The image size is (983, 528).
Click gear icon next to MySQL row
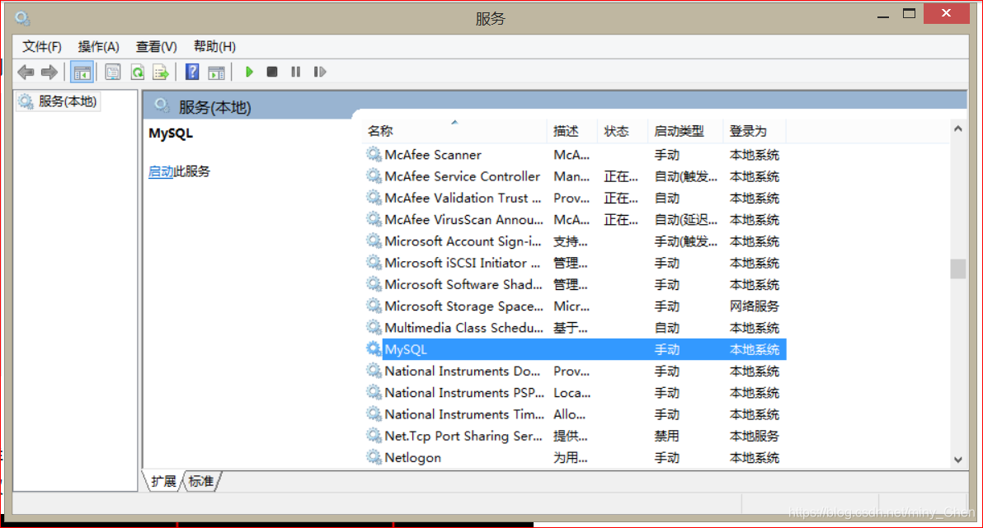(374, 349)
